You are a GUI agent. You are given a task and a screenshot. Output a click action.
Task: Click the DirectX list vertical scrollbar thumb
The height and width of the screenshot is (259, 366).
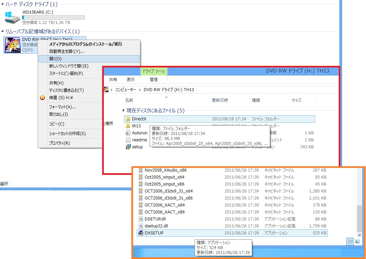[x=360, y=218]
